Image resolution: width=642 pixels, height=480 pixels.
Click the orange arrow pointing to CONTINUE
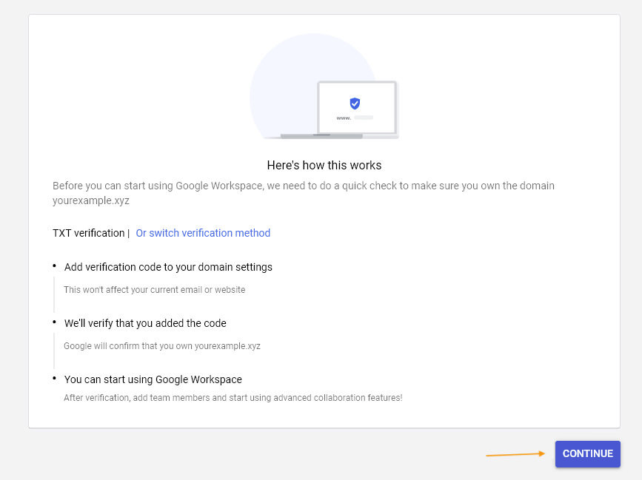click(515, 454)
